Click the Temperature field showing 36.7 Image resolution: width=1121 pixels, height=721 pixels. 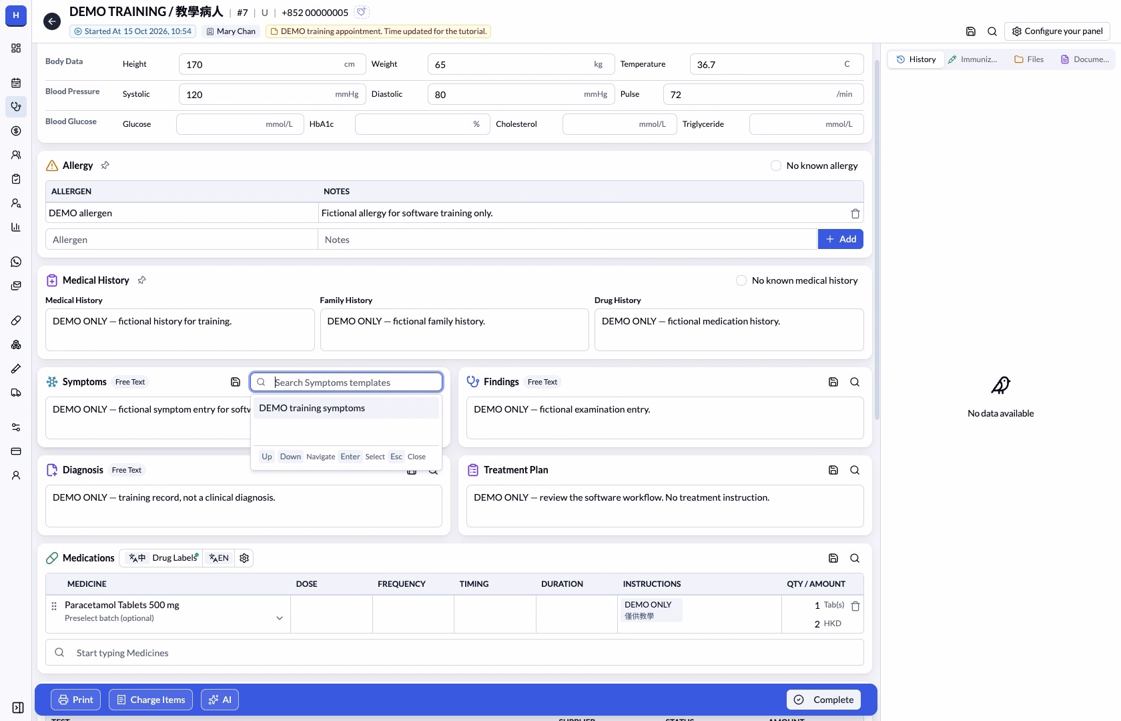point(777,64)
